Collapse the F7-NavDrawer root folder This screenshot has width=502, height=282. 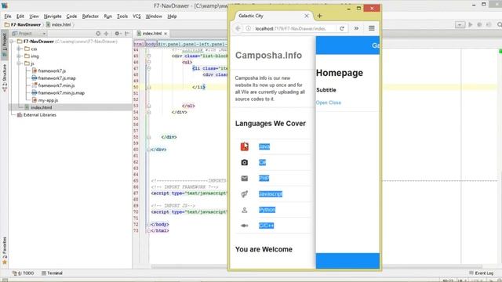click(x=13, y=42)
